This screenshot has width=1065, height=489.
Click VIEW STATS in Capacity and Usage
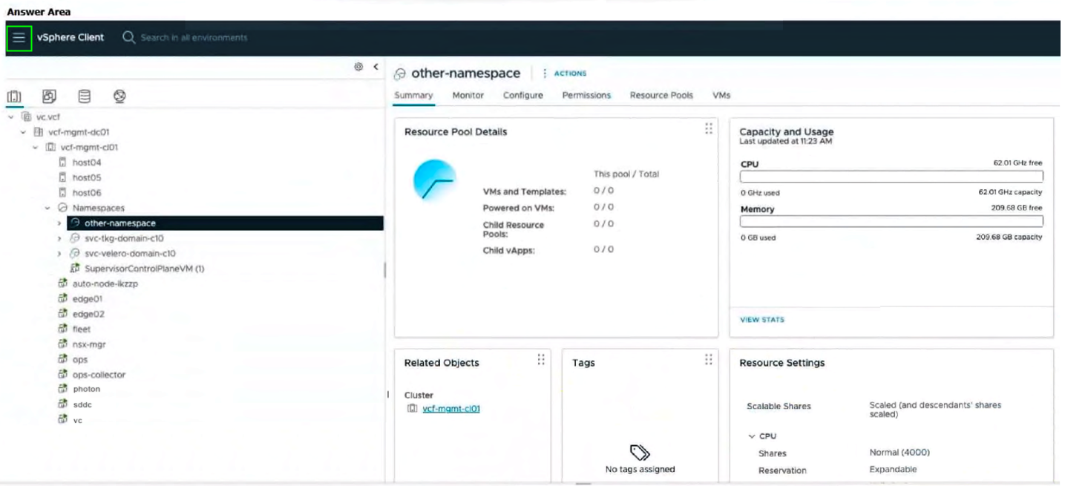coord(762,320)
